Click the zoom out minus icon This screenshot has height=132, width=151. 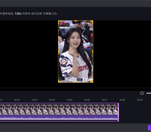[x=142, y=93]
